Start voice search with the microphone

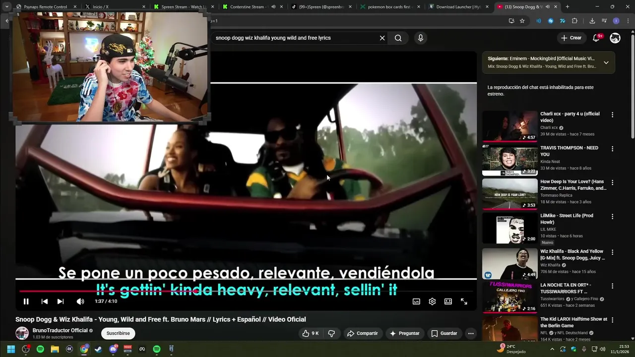[x=420, y=38]
